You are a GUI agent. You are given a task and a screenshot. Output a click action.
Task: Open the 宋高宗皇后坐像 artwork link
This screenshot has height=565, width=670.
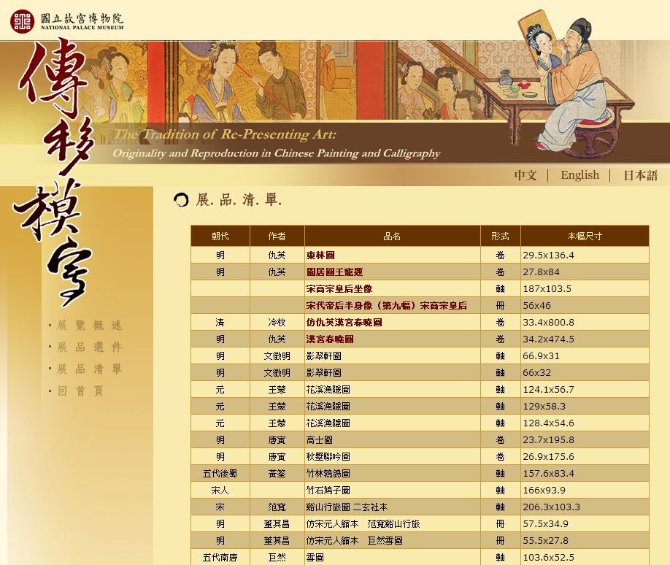click(339, 289)
